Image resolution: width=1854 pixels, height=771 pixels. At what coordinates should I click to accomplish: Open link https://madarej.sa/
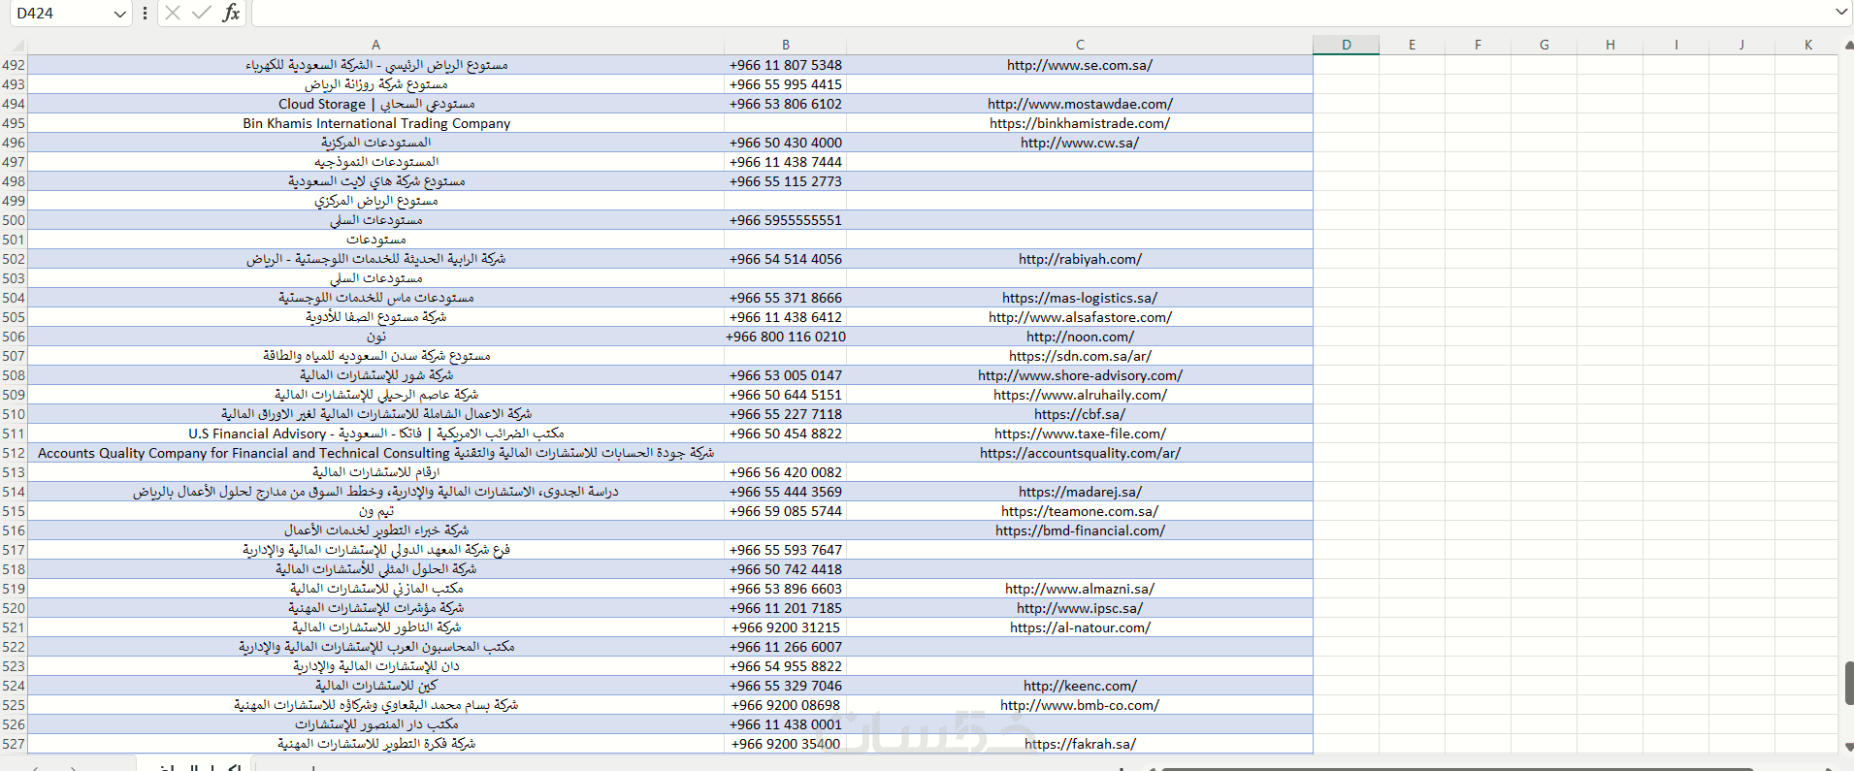pyautogui.click(x=1080, y=492)
